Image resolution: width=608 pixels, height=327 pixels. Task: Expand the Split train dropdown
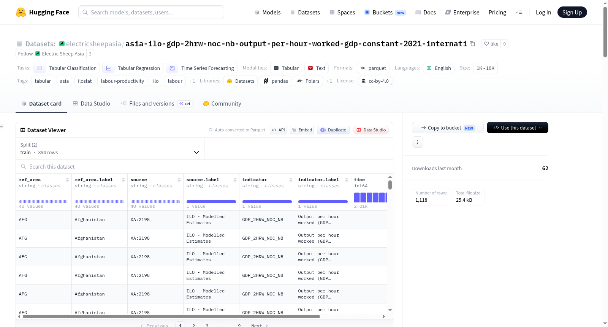pyautogui.click(x=110, y=148)
